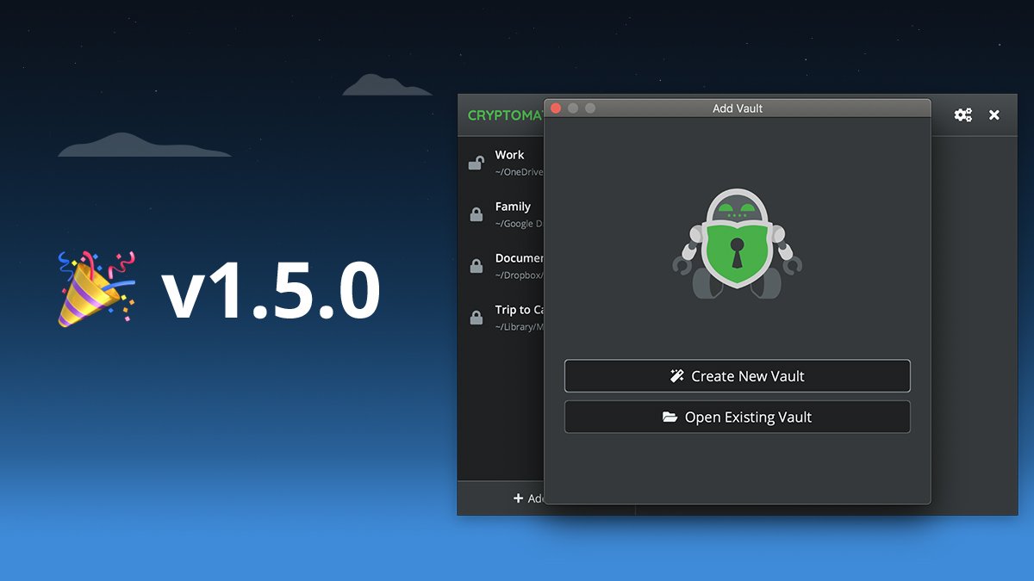Click the unlocked padlock icon beside Work

coord(476,163)
